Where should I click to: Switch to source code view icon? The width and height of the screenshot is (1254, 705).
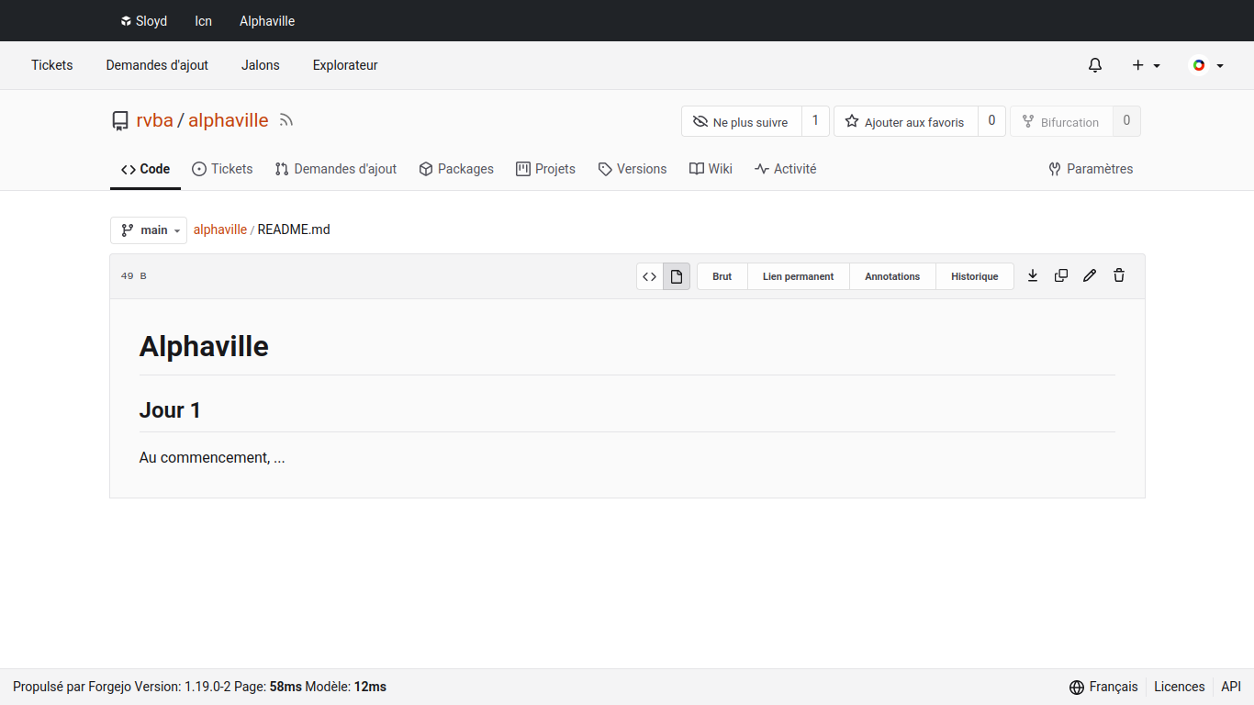(650, 276)
